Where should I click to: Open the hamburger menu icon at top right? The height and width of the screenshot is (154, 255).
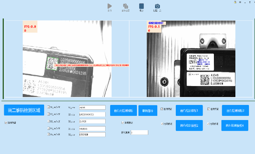[240, 2]
